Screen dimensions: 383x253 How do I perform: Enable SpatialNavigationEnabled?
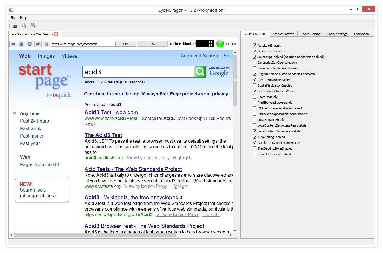(254, 85)
